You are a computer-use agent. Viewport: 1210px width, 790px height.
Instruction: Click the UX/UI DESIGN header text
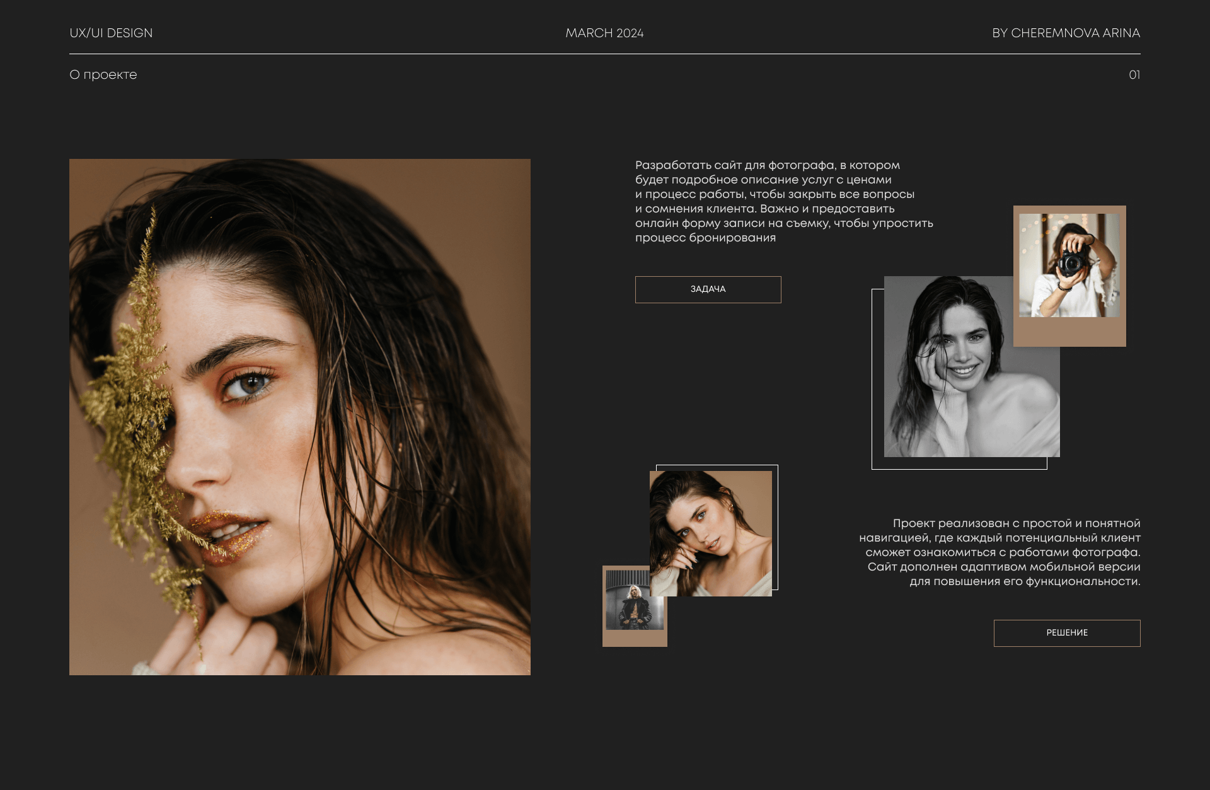pyautogui.click(x=111, y=33)
